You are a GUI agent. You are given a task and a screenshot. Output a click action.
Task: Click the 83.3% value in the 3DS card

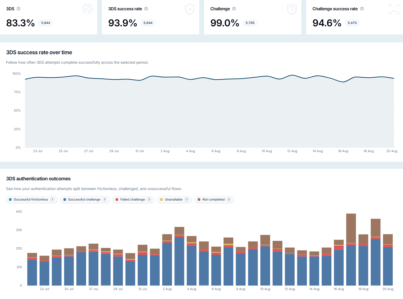click(x=21, y=23)
